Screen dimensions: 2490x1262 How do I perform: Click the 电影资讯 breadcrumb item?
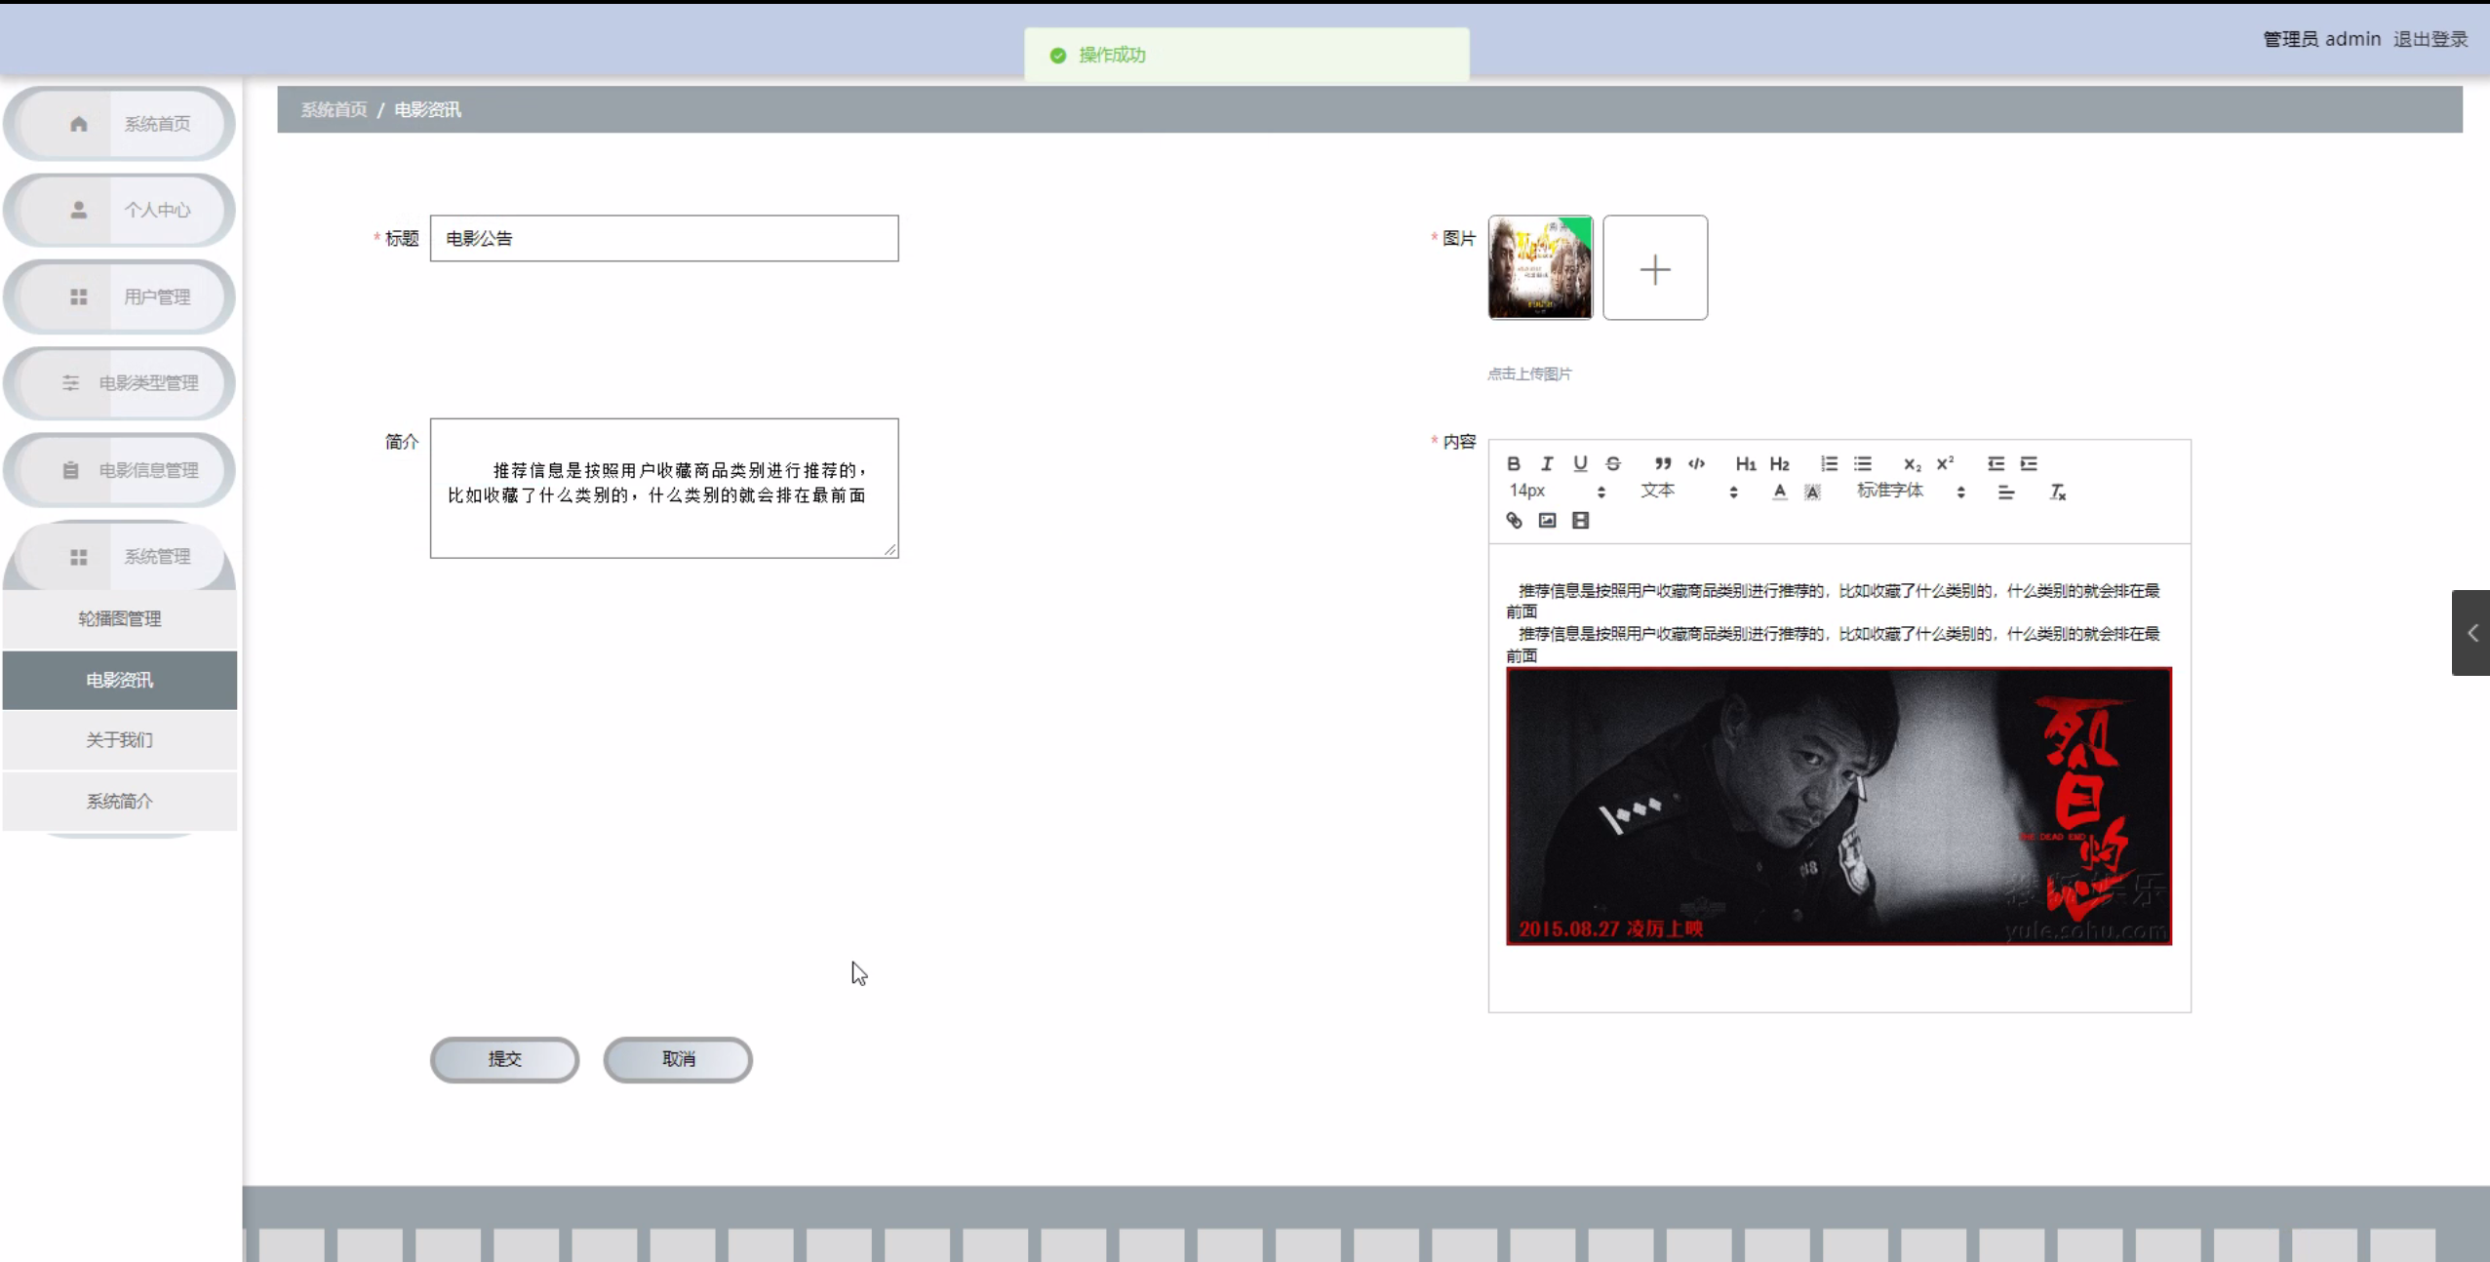click(427, 109)
